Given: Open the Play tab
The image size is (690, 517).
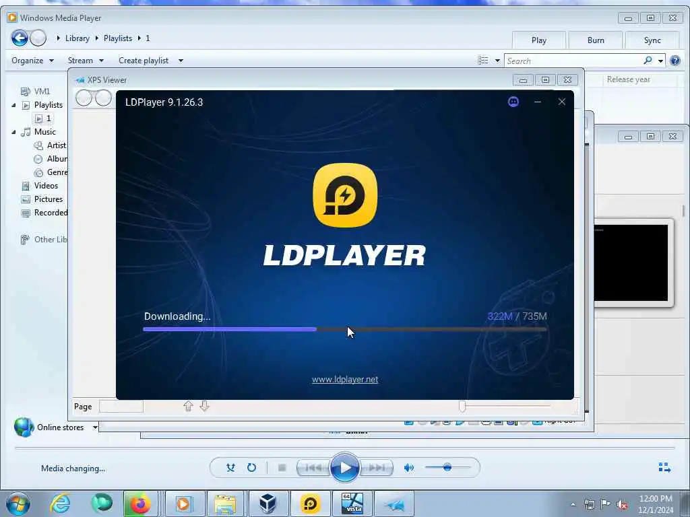Looking at the screenshot, I should tap(538, 40).
